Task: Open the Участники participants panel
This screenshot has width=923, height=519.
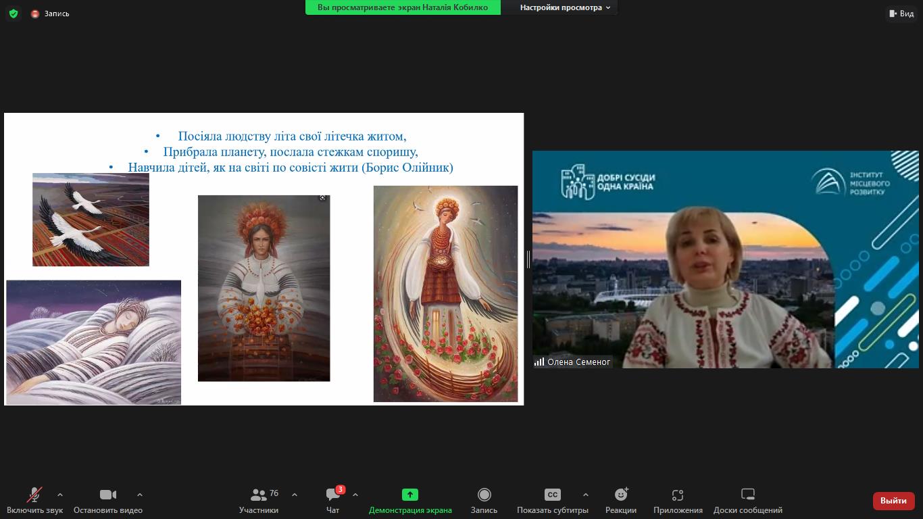Action: point(259,501)
